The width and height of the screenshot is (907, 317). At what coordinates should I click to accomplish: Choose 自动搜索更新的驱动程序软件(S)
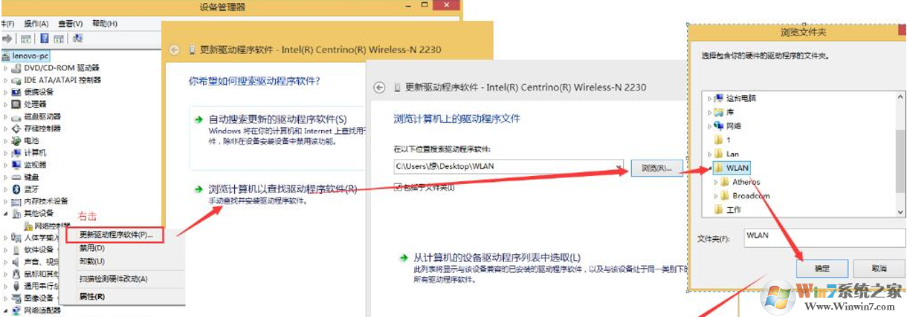[278, 119]
